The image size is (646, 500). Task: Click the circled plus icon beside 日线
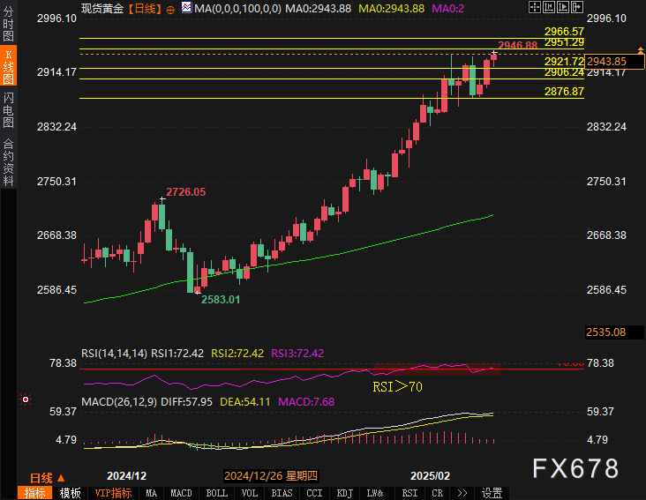[x=170, y=8]
